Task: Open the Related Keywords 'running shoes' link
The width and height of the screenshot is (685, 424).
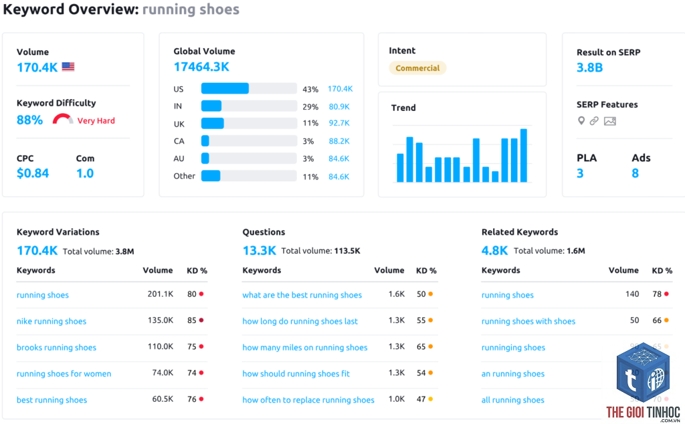Action: click(508, 295)
